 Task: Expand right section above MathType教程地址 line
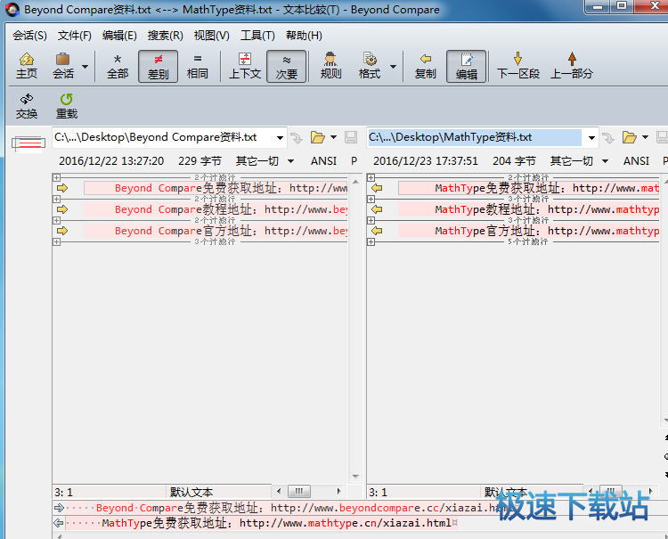(x=371, y=199)
